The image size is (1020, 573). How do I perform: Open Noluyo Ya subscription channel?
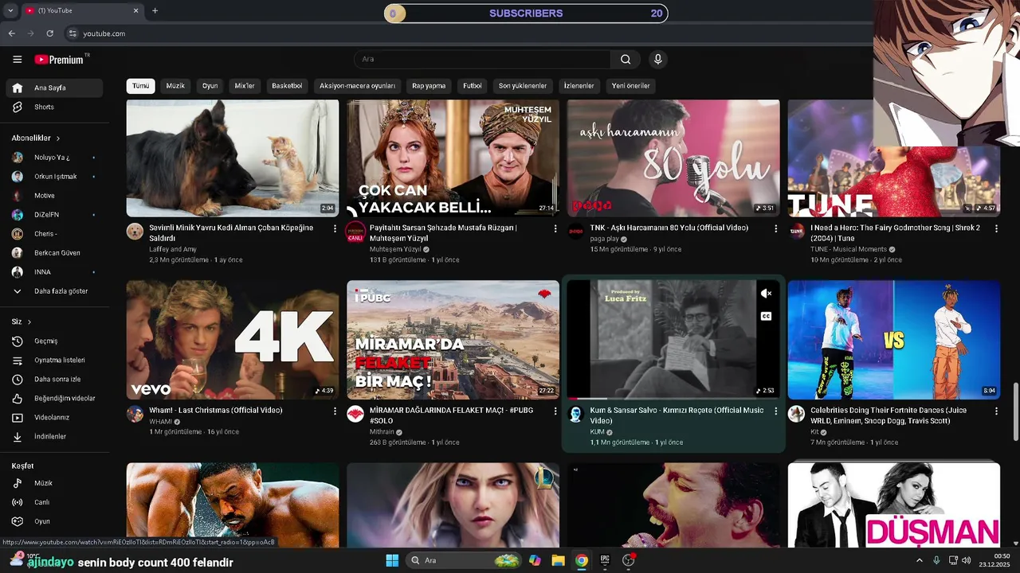click(x=54, y=158)
